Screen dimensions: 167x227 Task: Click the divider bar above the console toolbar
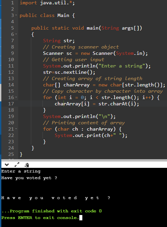[84, 161]
